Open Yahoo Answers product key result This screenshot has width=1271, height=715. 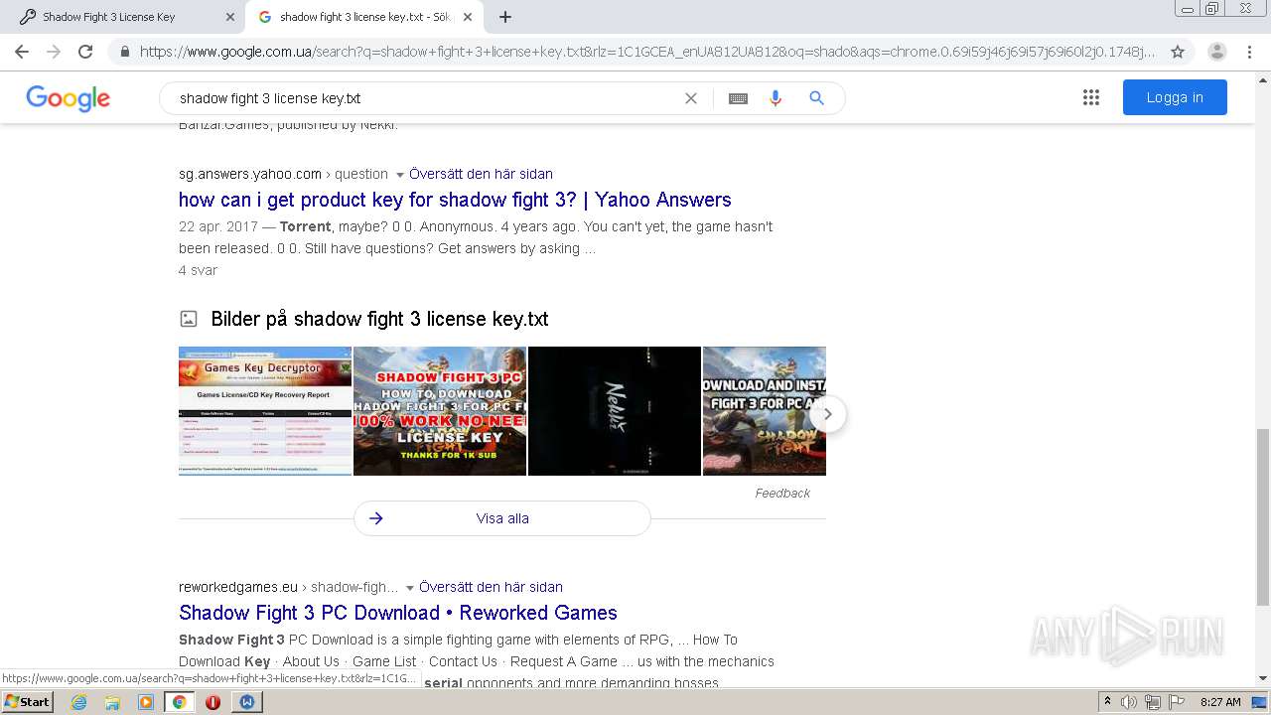click(x=455, y=200)
